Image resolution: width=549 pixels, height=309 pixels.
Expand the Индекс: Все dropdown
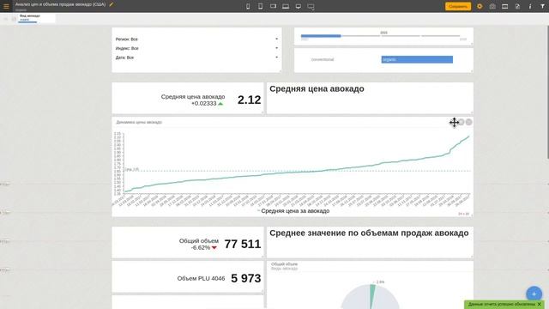(x=196, y=48)
